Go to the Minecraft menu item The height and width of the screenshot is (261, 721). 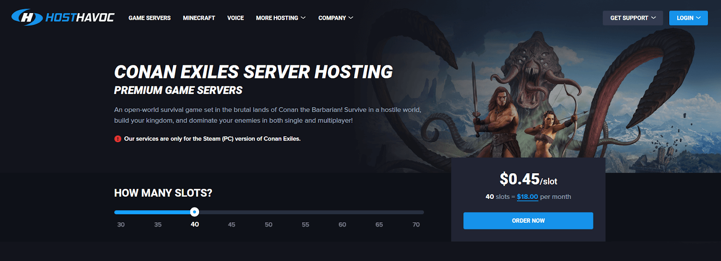tap(199, 18)
